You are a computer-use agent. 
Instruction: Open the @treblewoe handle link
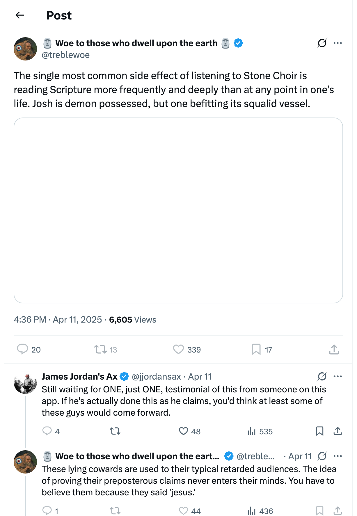[x=66, y=55]
